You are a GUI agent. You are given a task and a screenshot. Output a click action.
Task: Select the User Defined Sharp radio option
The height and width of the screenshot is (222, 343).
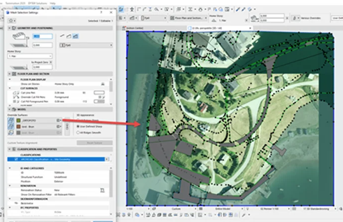point(78,126)
